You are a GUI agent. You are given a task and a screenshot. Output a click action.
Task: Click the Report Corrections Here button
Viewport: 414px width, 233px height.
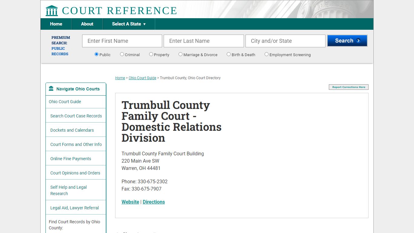[349, 87]
